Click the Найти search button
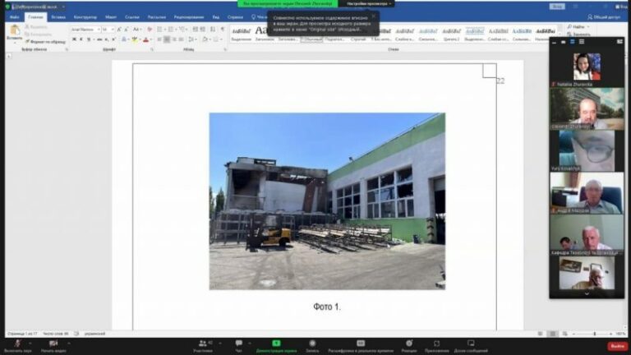 point(578,26)
